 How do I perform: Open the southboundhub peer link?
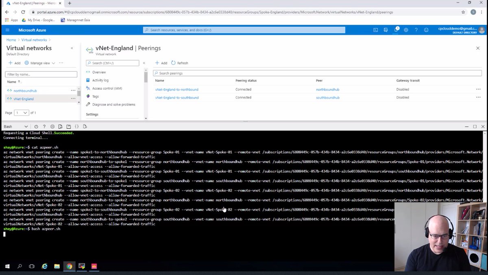point(328,97)
